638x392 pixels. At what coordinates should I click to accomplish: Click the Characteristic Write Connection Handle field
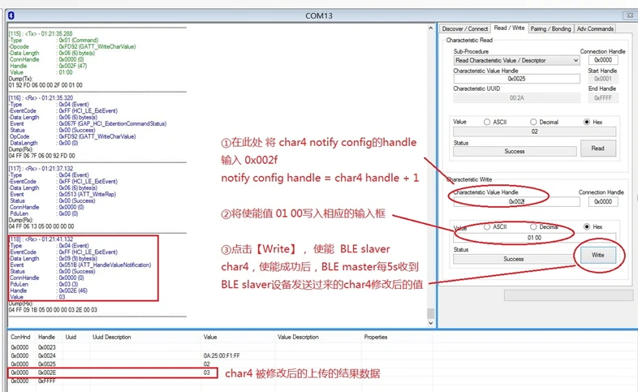603,202
